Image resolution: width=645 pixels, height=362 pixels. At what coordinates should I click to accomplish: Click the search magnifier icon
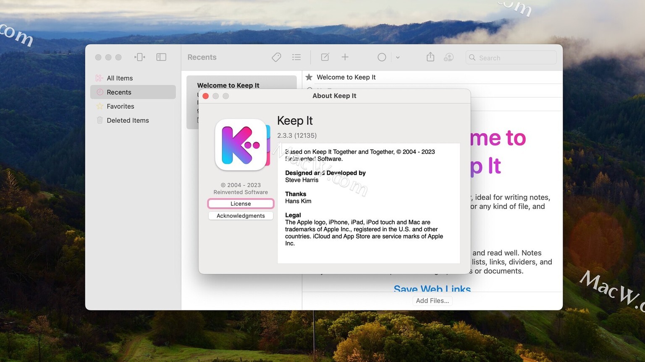[472, 57]
